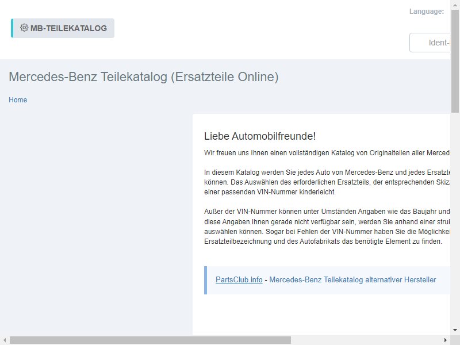Click the vertical scrollbar thumb

455,61
